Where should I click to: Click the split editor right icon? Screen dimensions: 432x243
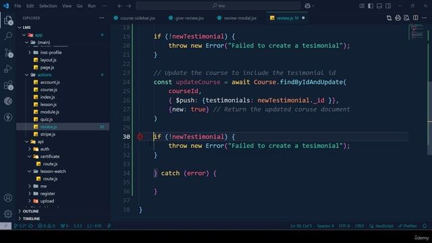click(x=415, y=18)
